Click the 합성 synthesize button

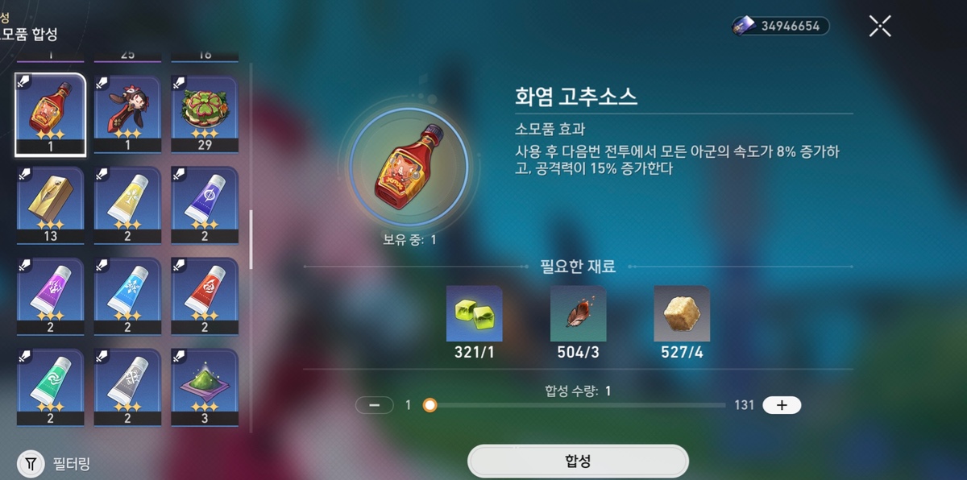[x=578, y=461]
